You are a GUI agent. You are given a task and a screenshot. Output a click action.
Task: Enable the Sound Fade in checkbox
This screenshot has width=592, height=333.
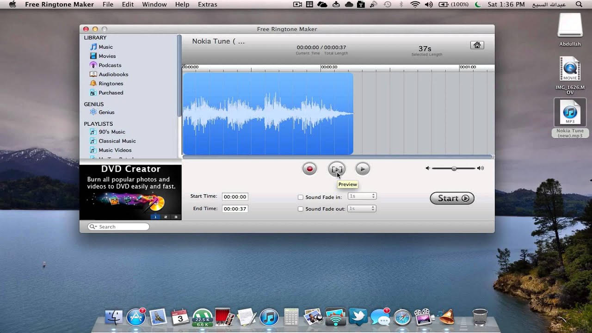[301, 197]
